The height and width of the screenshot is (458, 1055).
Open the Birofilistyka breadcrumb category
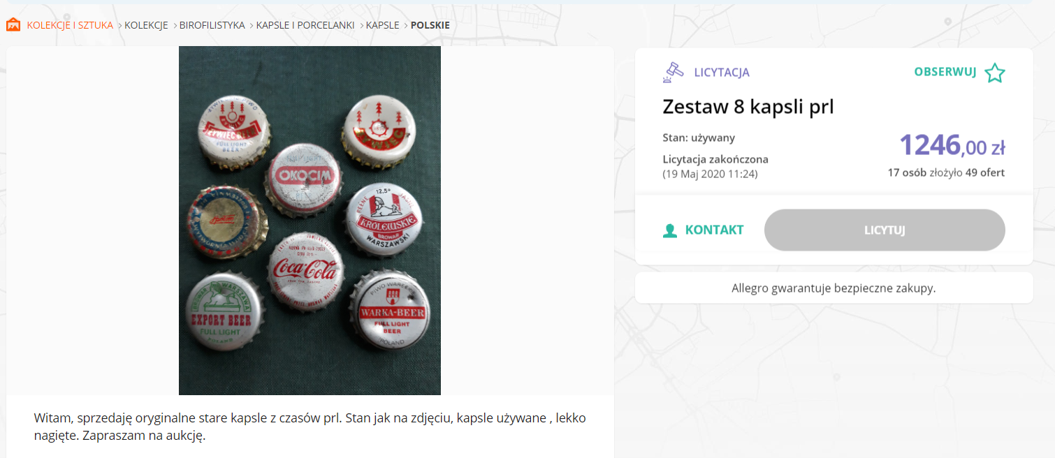tap(212, 25)
